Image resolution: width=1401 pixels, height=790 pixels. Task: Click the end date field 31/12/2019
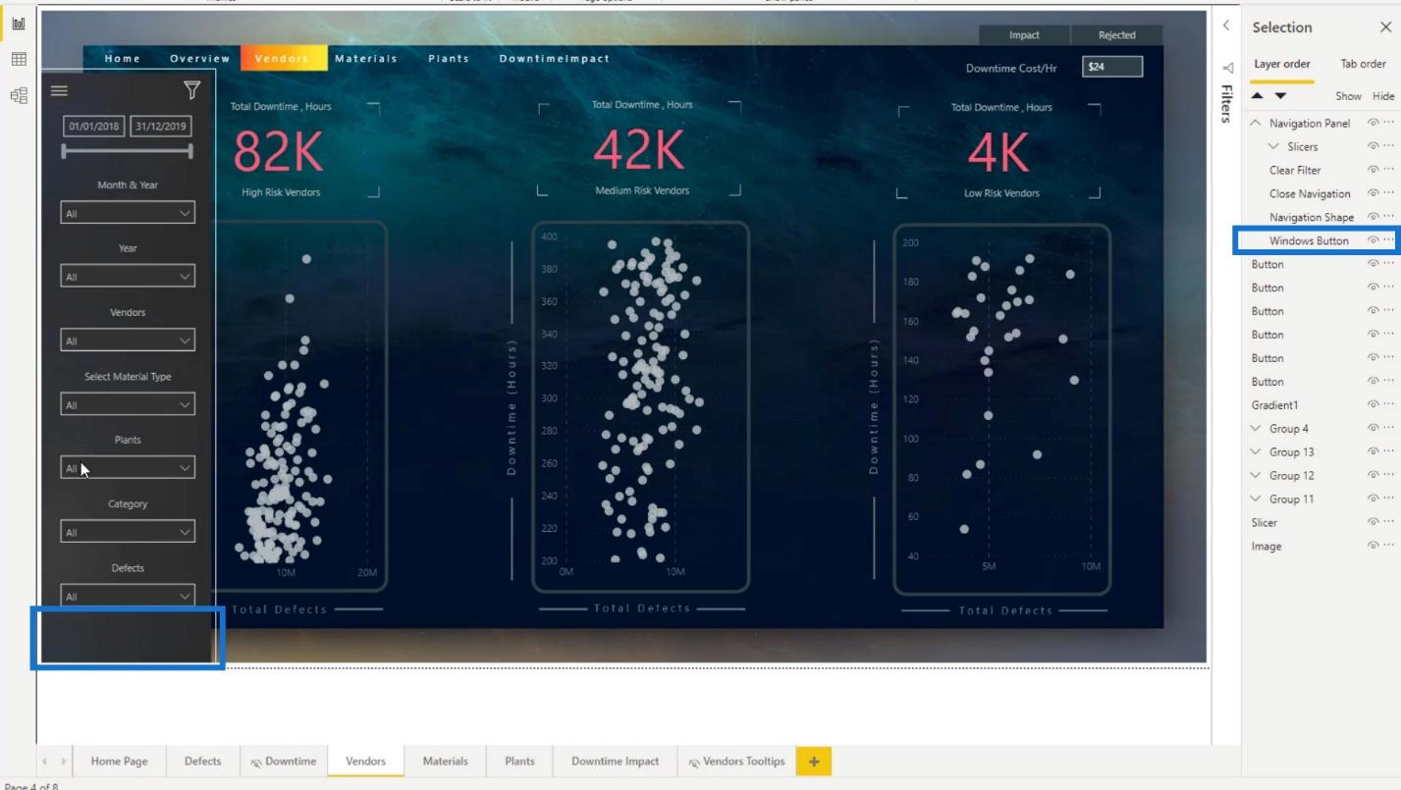(160, 127)
